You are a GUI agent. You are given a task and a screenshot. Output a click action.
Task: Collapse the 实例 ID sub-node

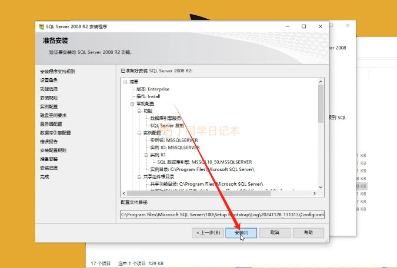(x=146, y=155)
